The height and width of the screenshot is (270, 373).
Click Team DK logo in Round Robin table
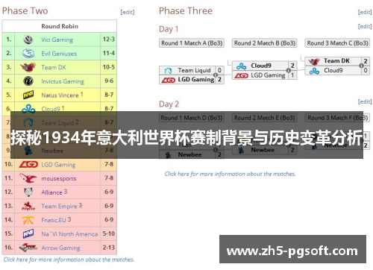click(x=28, y=67)
